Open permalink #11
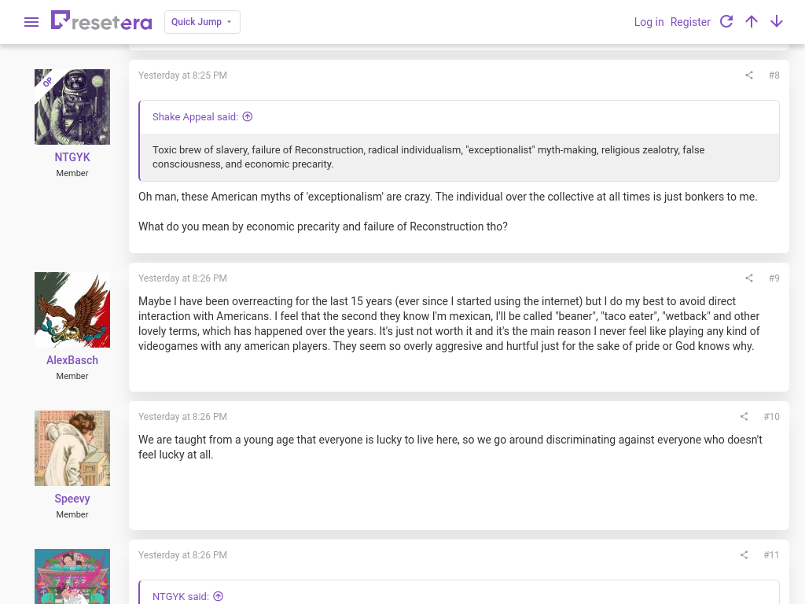 pos(771,555)
